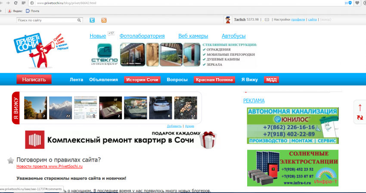Open the orange RSS feed icon
The height and width of the screenshot is (193, 366).
104,20
